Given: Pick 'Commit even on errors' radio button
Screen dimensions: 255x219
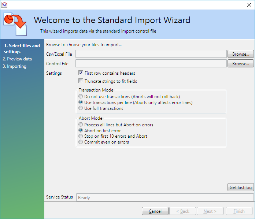Looking at the screenshot, I should pos(81,142).
